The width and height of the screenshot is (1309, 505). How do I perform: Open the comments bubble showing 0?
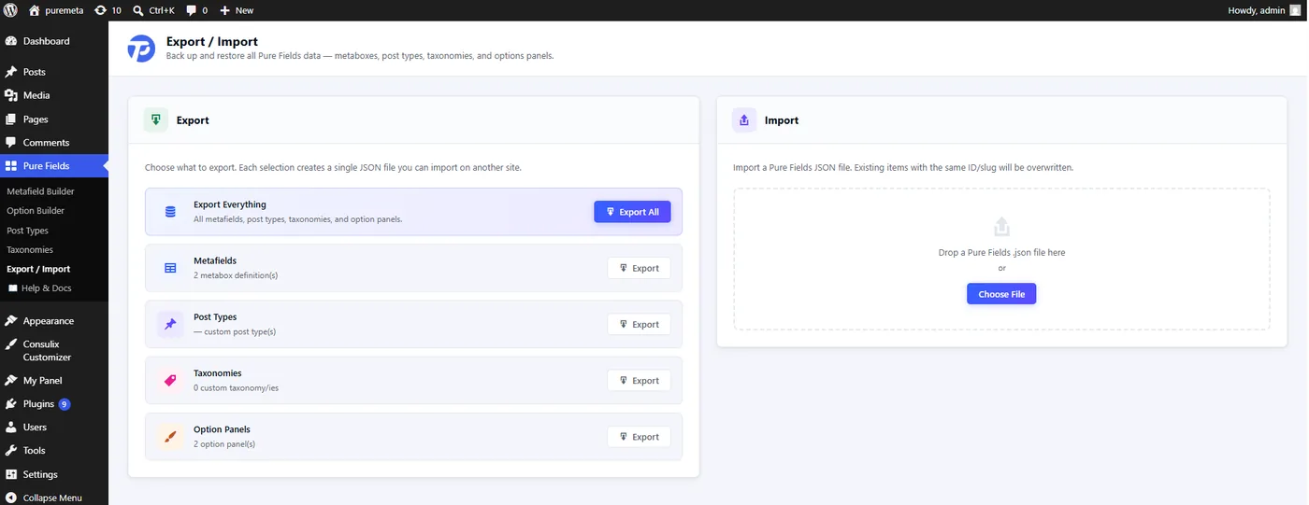click(196, 10)
